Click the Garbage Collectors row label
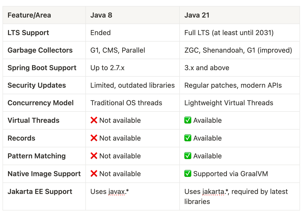The width and height of the screenshot is (305, 217). tap(40, 50)
